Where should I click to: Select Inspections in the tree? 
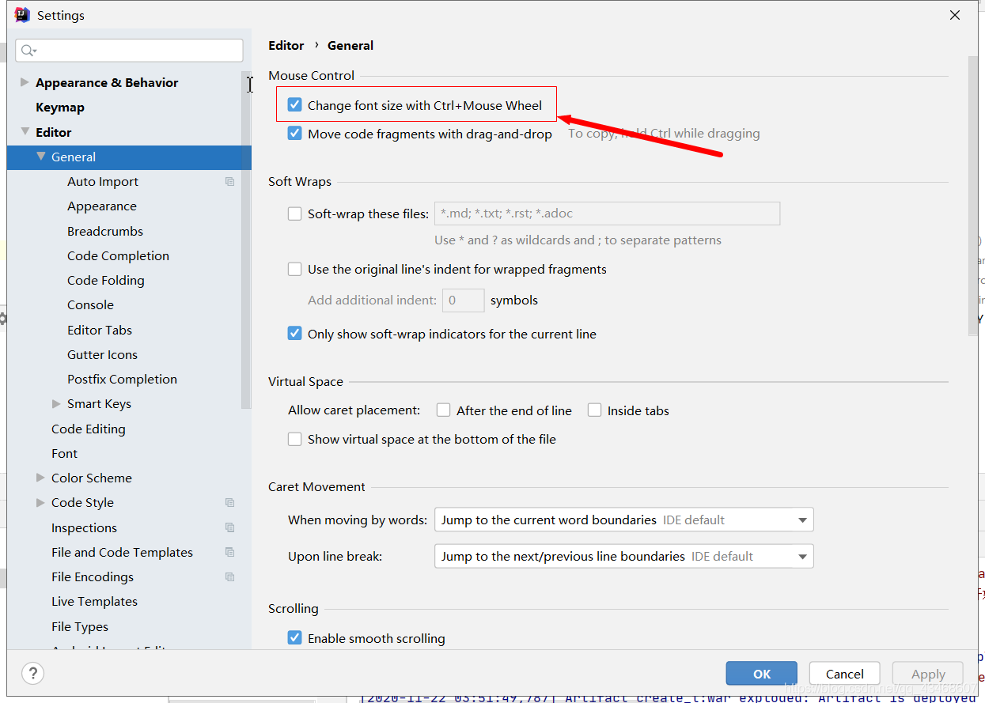point(84,527)
